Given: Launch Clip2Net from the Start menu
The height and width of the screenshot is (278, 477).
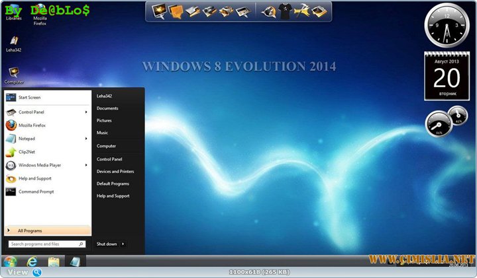Looking at the screenshot, I should click(x=26, y=152).
